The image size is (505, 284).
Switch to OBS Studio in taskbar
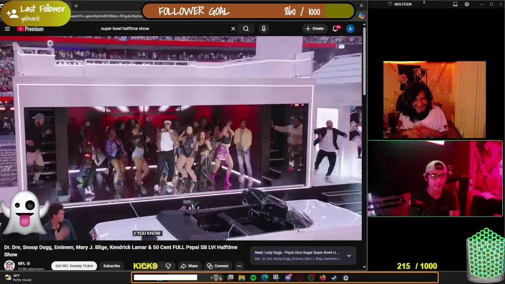(311, 278)
